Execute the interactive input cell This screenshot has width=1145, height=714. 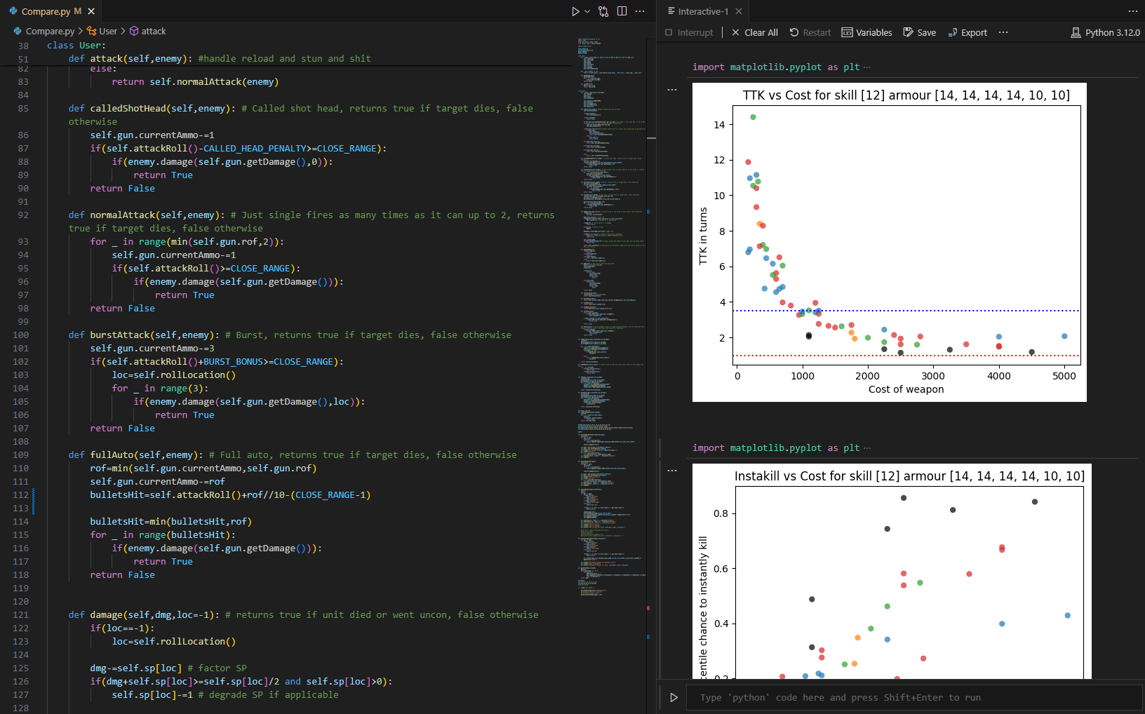point(674,697)
